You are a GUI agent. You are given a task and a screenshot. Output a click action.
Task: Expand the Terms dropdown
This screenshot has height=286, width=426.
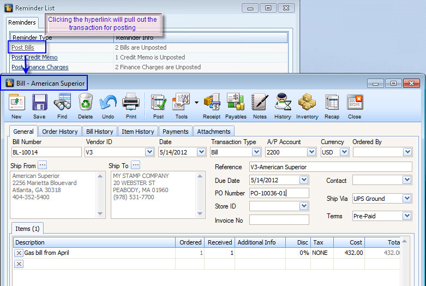pos(407,216)
